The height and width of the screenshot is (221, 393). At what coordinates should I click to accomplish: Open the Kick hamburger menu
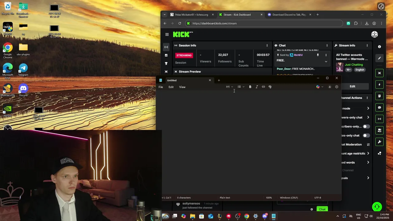pos(167,34)
